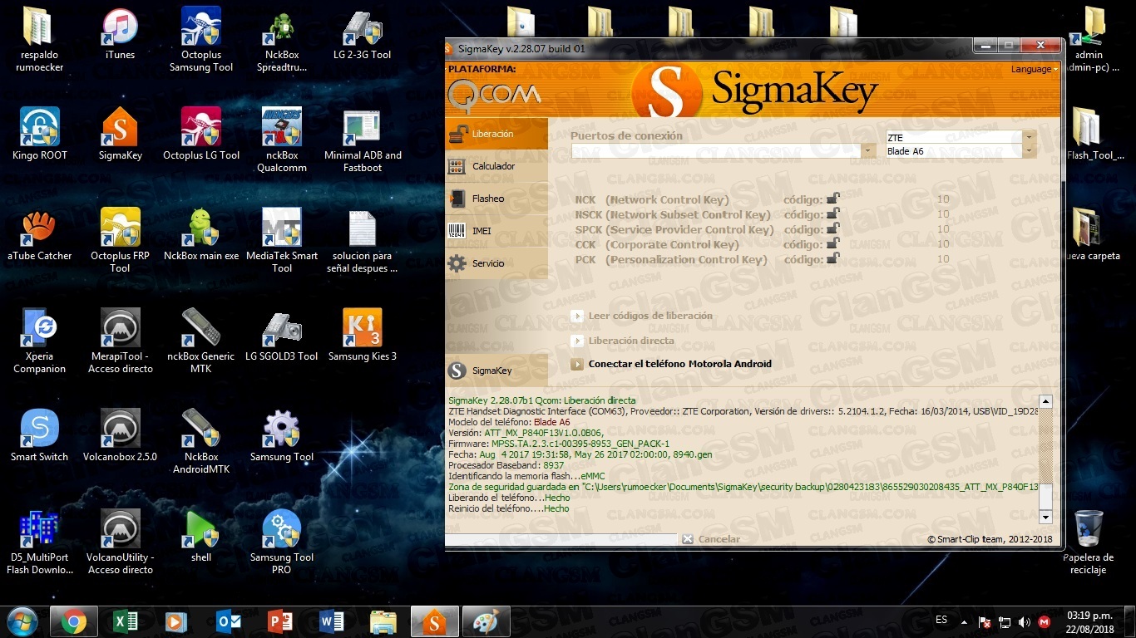Image resolution: width=1136 pixels, height=638 pixels.
Task: Open Samsung Kies 3 desktop shortcut
Action: [362, 336]
